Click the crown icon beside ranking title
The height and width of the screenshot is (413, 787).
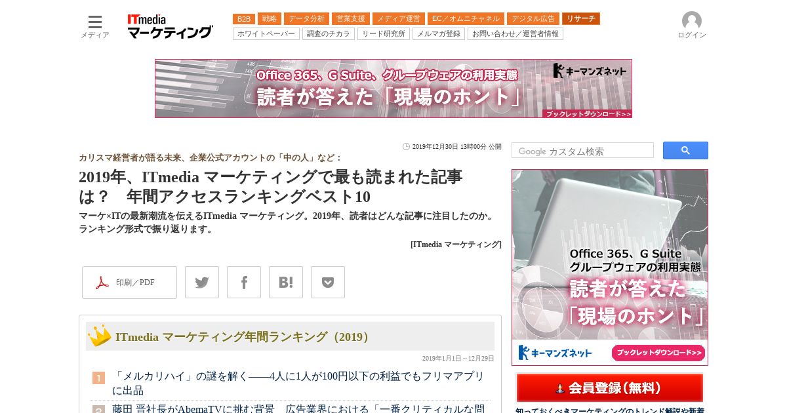click(x=100, y=336)
